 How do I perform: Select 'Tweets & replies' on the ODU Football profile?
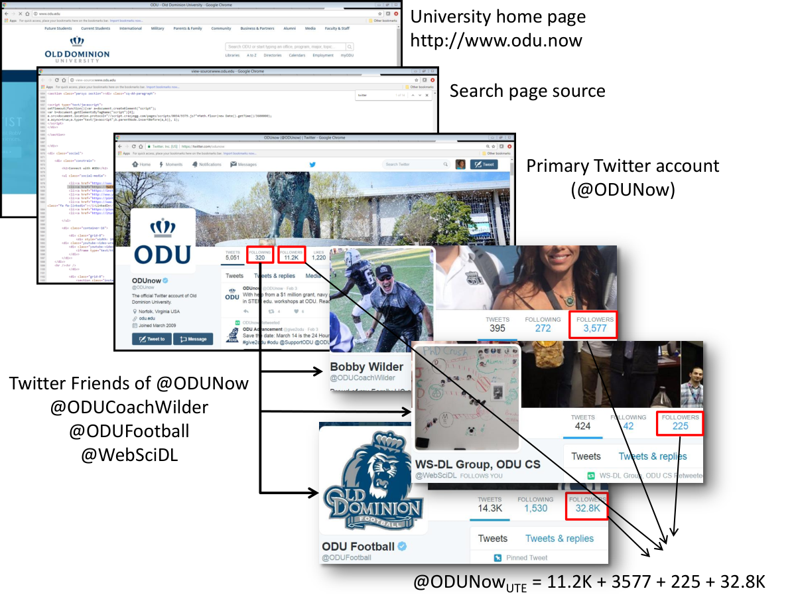(559, 539)
